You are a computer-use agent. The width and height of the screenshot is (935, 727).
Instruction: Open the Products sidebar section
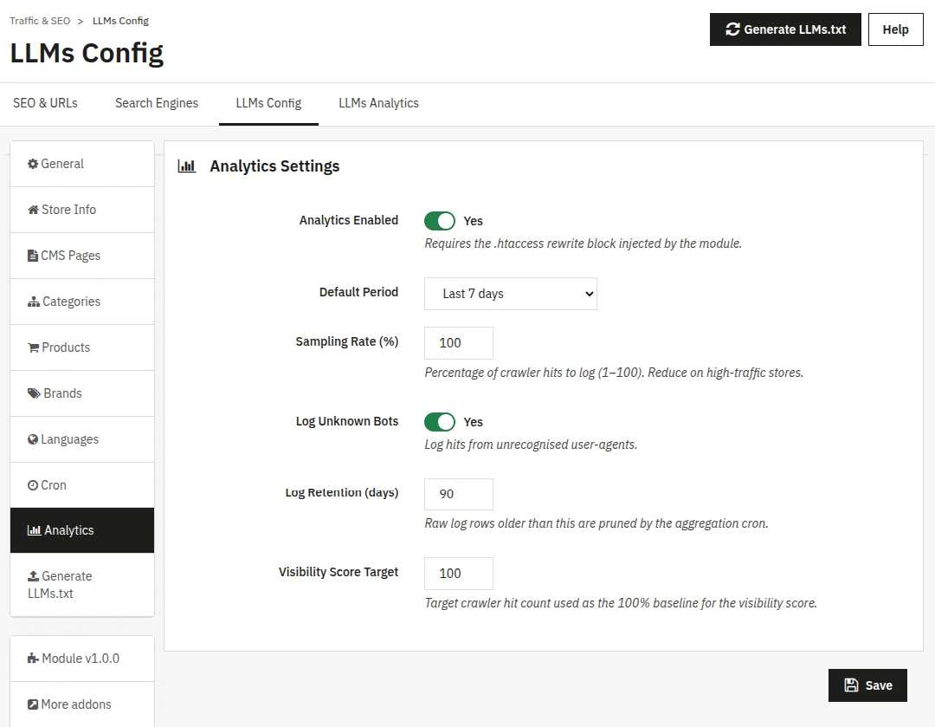tap(82, 347)
